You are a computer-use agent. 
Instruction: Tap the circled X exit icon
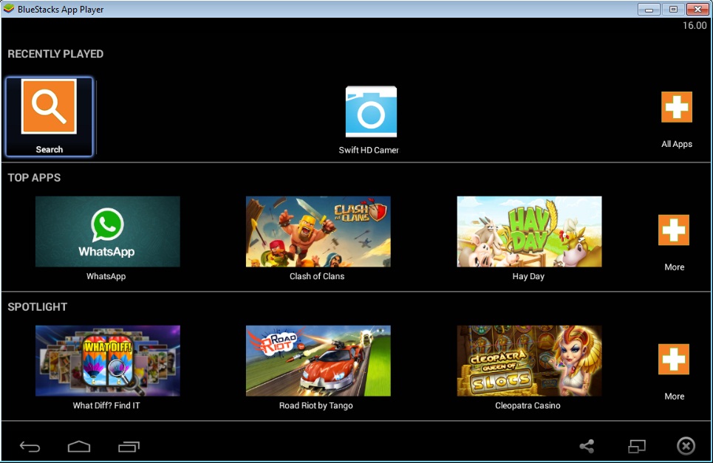(x=685, y=446)
